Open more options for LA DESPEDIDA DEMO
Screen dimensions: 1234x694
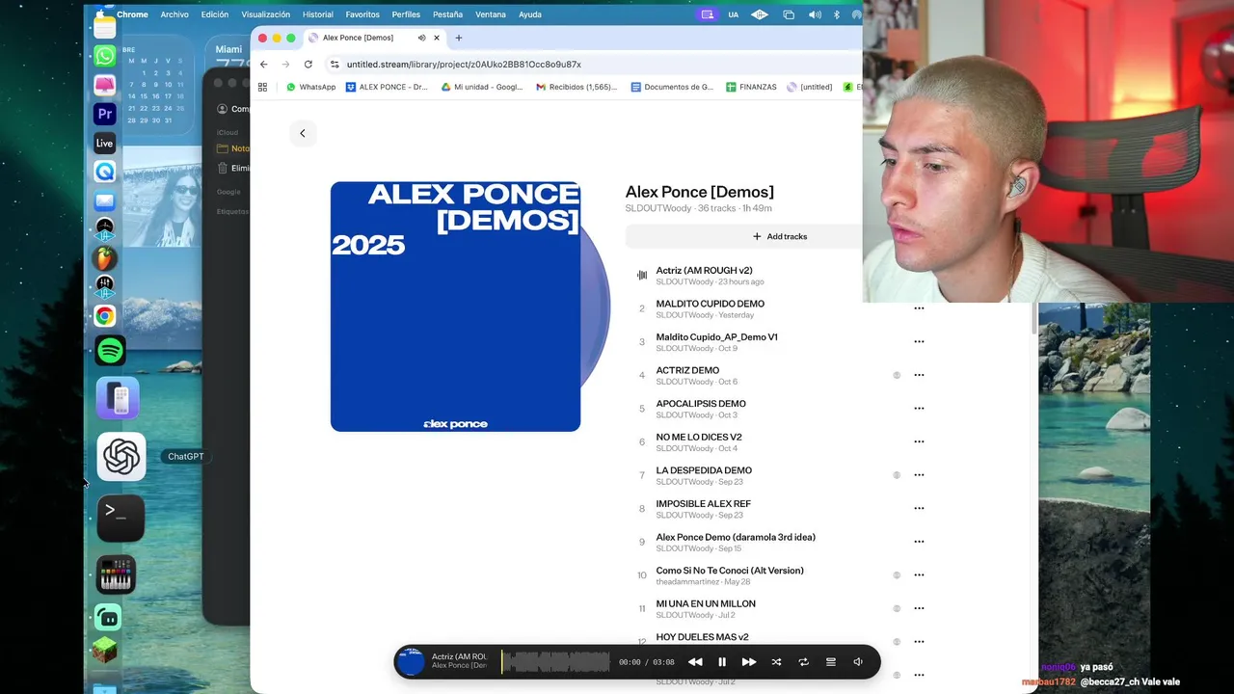click(919, 475)
